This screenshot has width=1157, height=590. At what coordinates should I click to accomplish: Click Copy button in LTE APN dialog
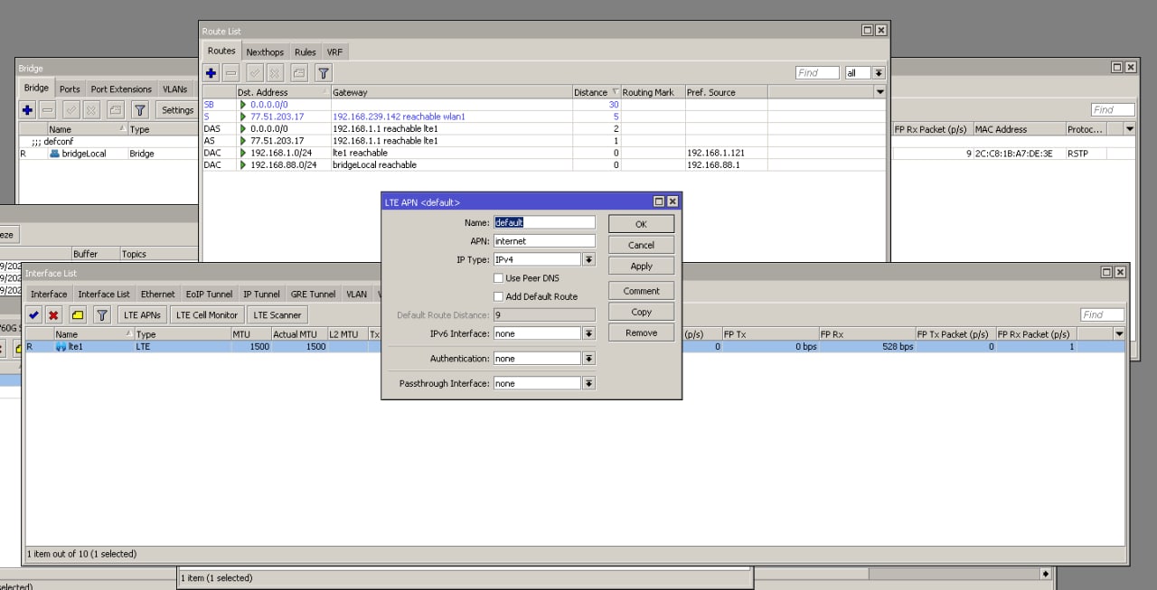(x=641, y=312)
